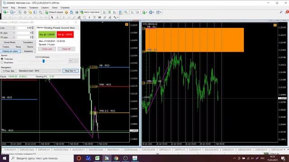The height and width of the screenshot is (162, 289).
Task: Click the speed slider handle
Action: (43, 61)
